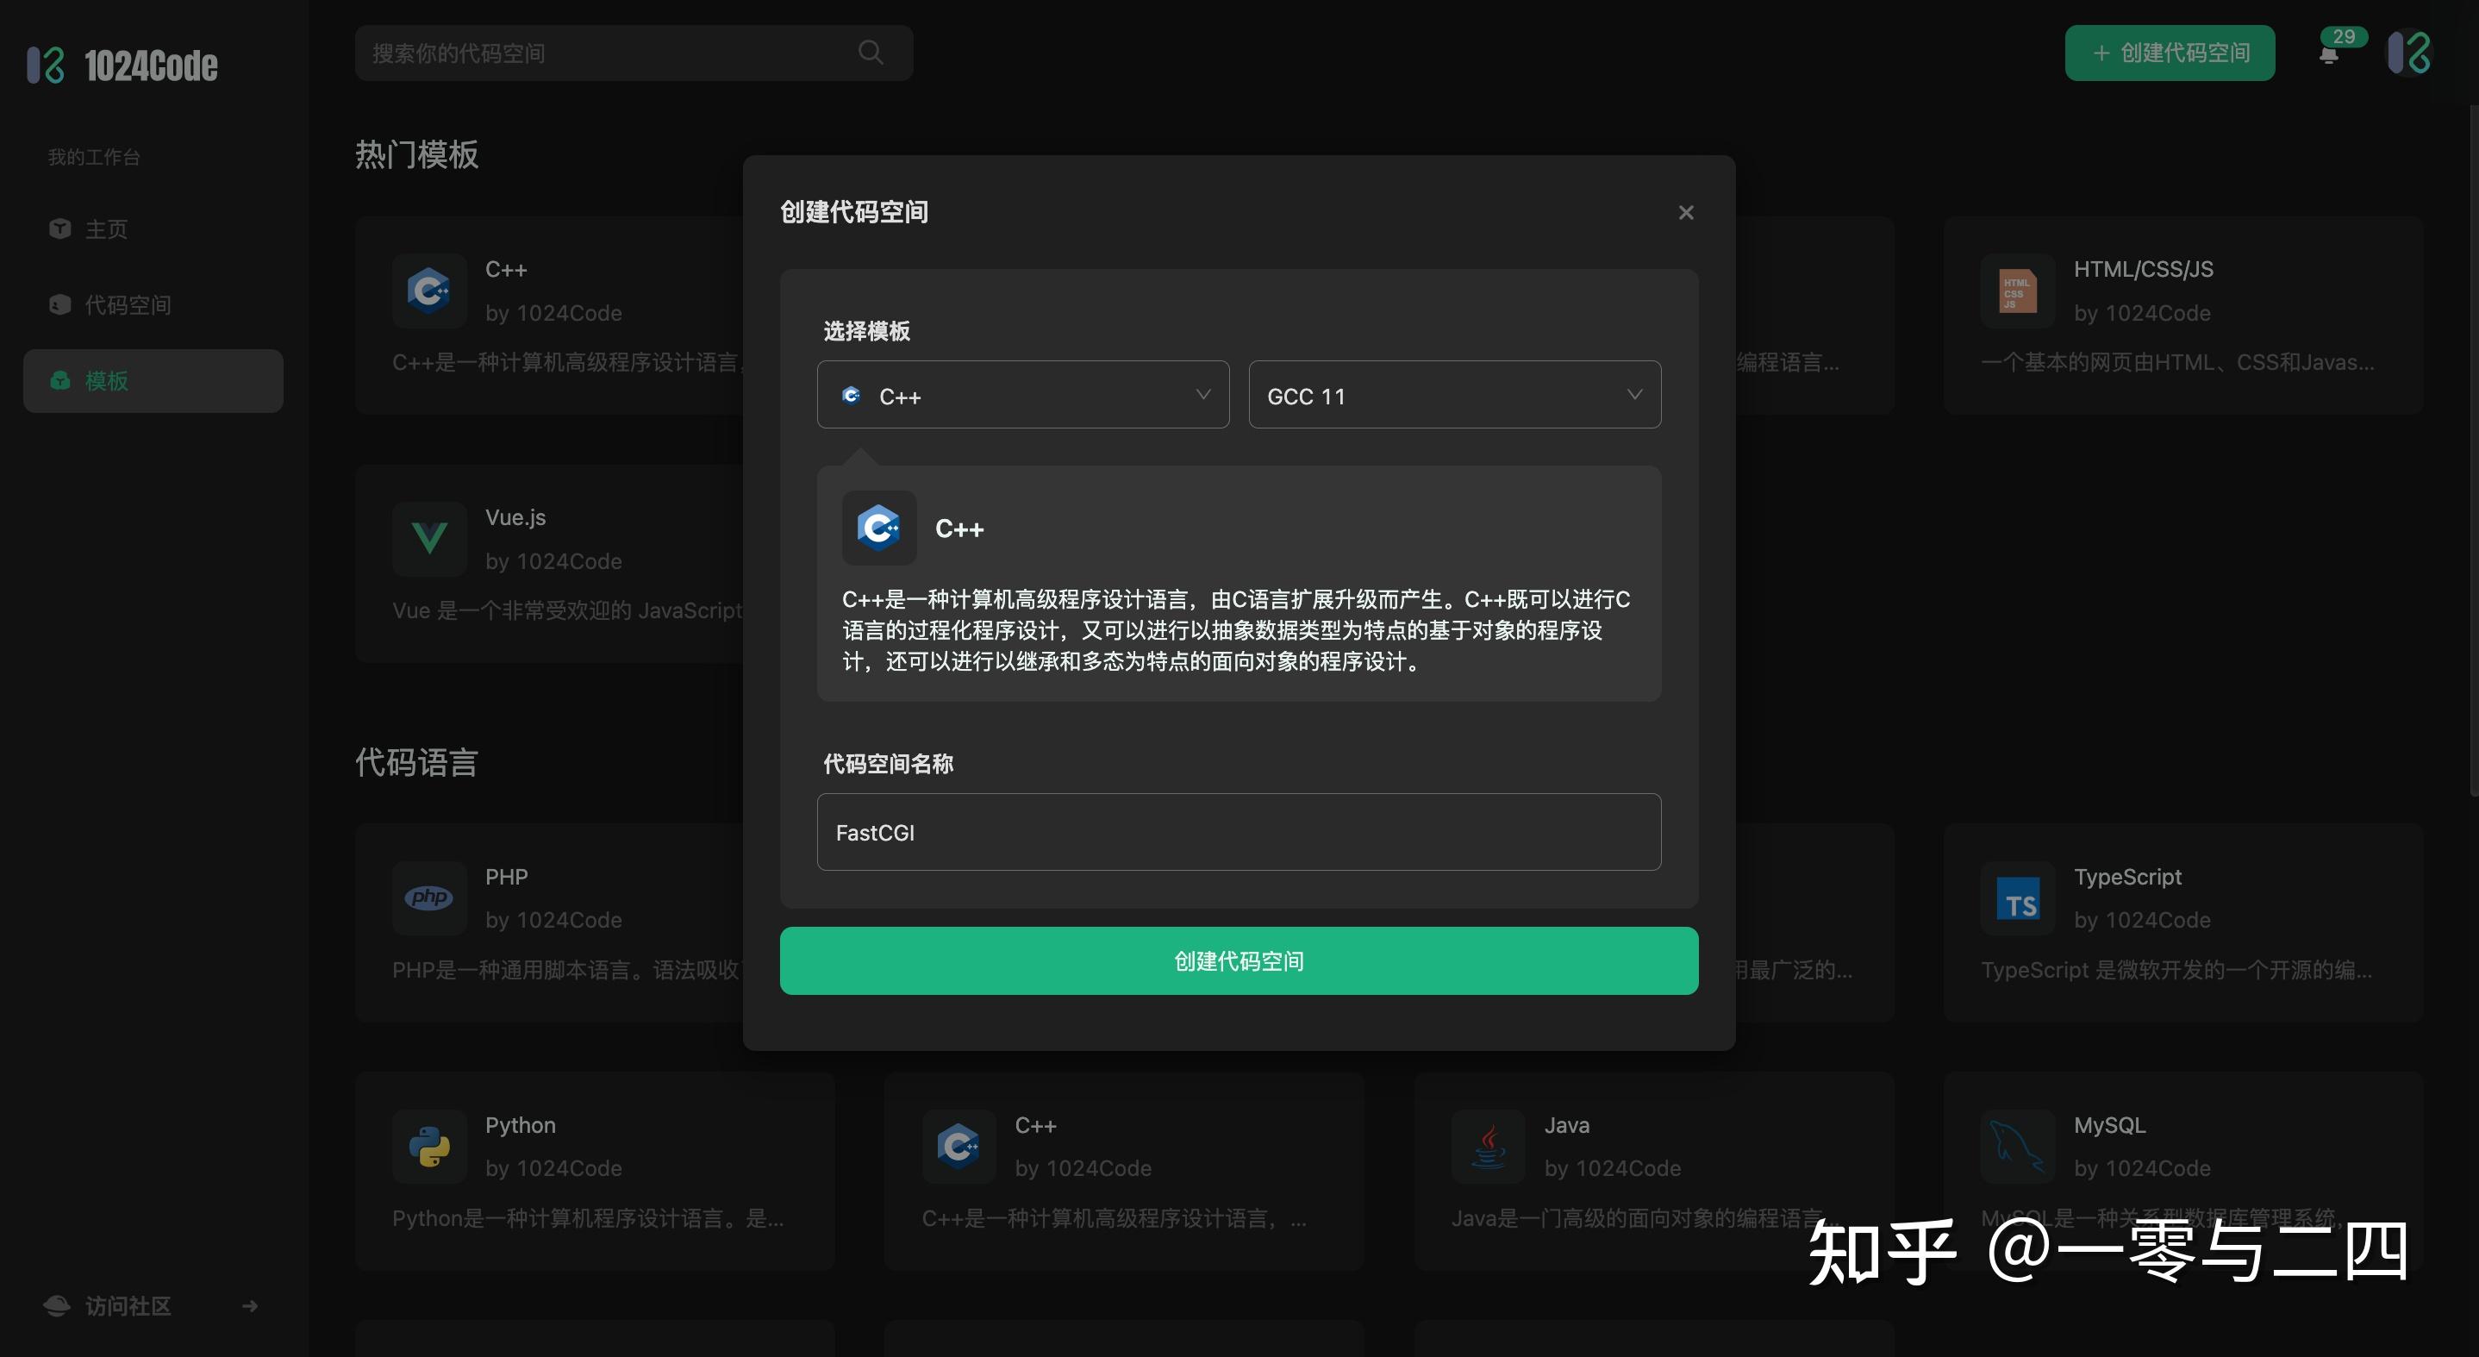Viewport: 2479px width, 1357px height.
Task: Click the Vue.js template icon
Action: point(429,538)
